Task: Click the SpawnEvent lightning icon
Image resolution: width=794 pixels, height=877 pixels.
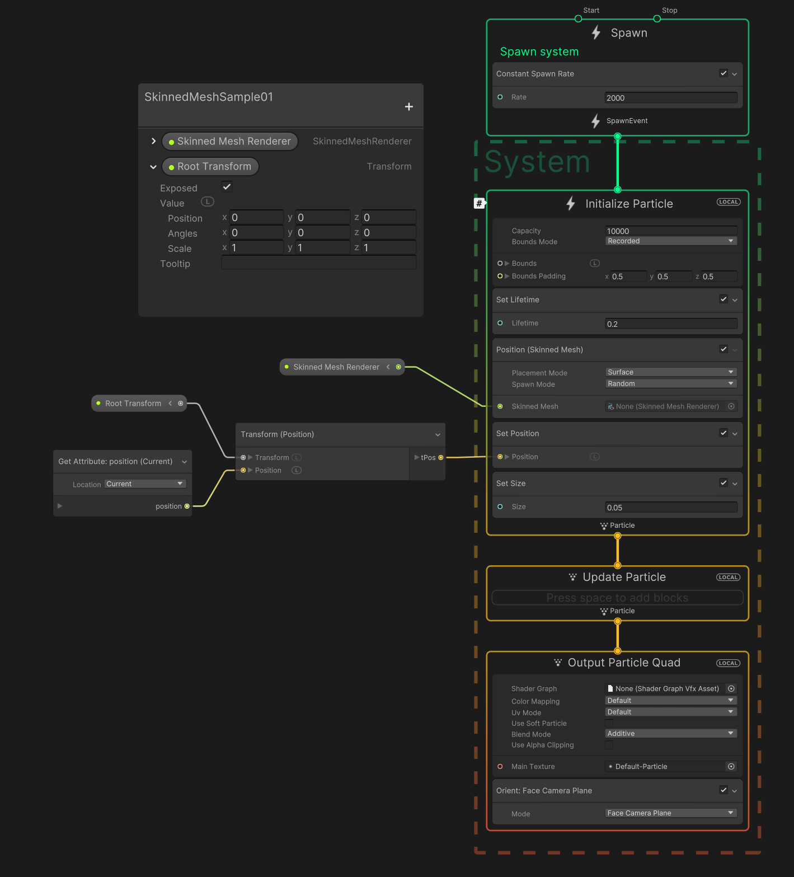Action: [x=595, y=121]
